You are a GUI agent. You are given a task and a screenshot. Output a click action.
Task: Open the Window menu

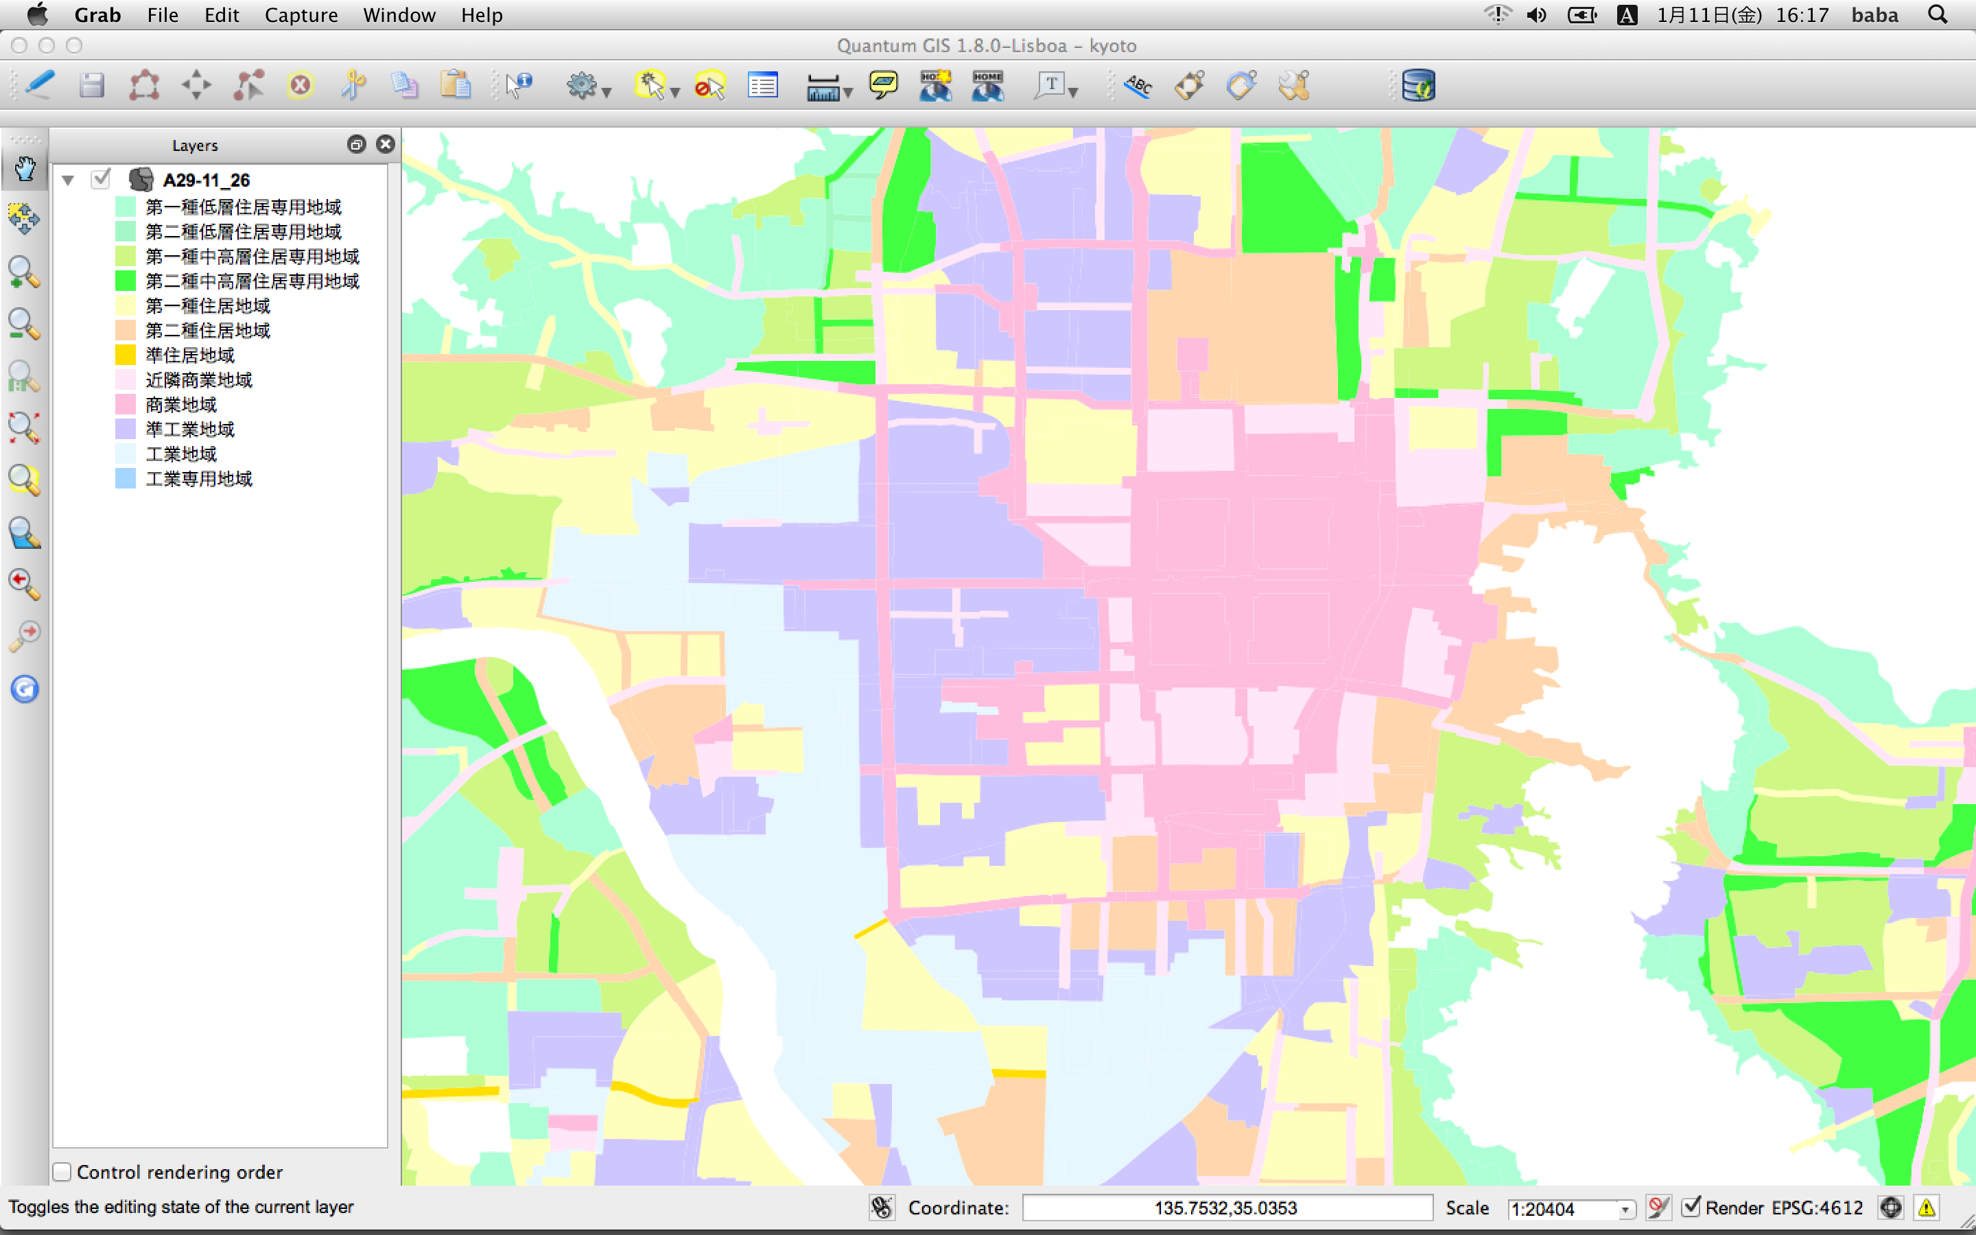pyautogui.click(x=399, y=14)
